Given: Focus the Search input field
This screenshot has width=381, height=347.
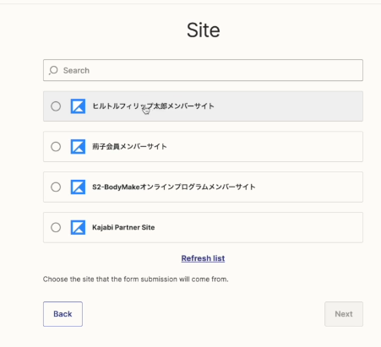Looking at the screenshot, I should pyautogui.click(x=203, y=70).
